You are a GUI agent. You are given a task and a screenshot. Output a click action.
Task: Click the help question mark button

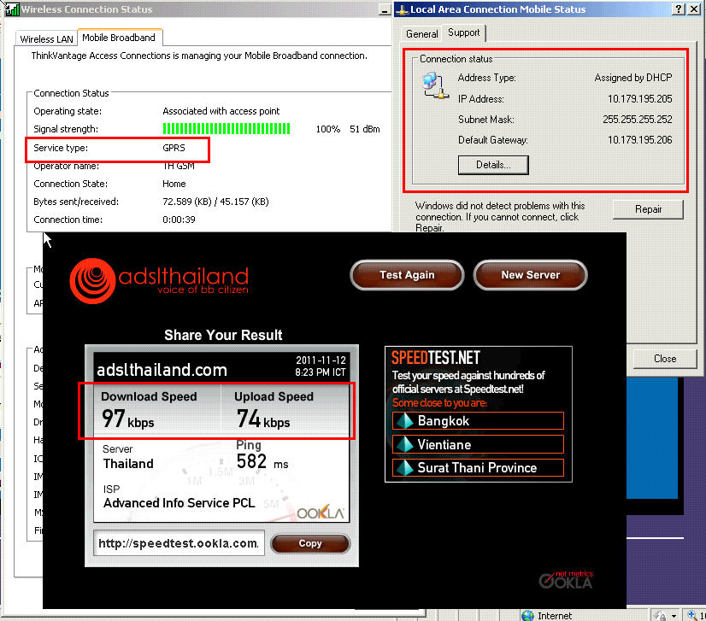[x=678, y=9]
